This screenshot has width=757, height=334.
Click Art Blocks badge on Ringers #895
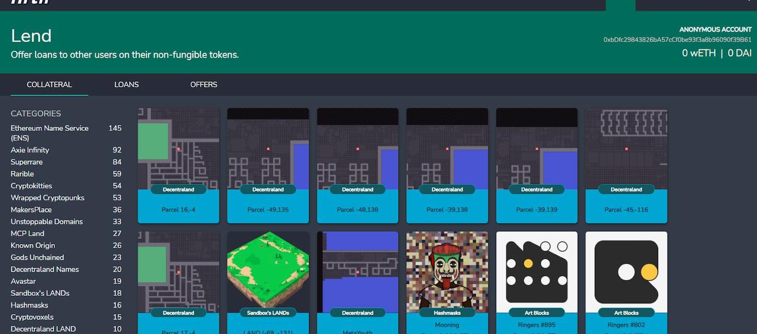click(537, 313)
